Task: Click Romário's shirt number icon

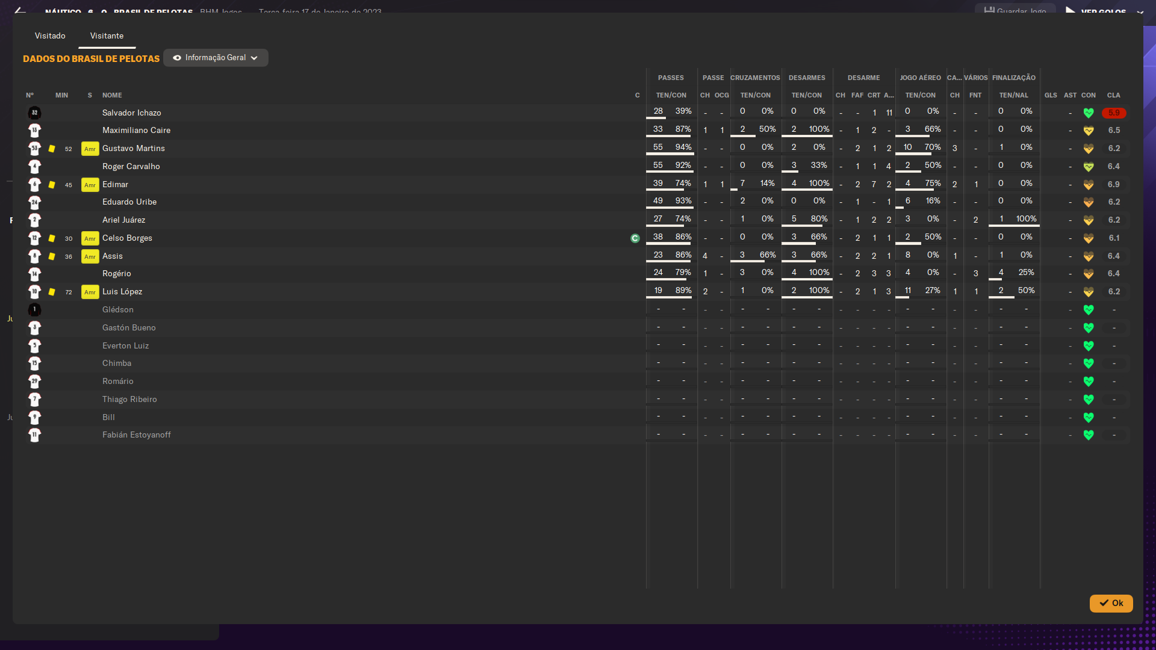Action: (x=34, y=382)
